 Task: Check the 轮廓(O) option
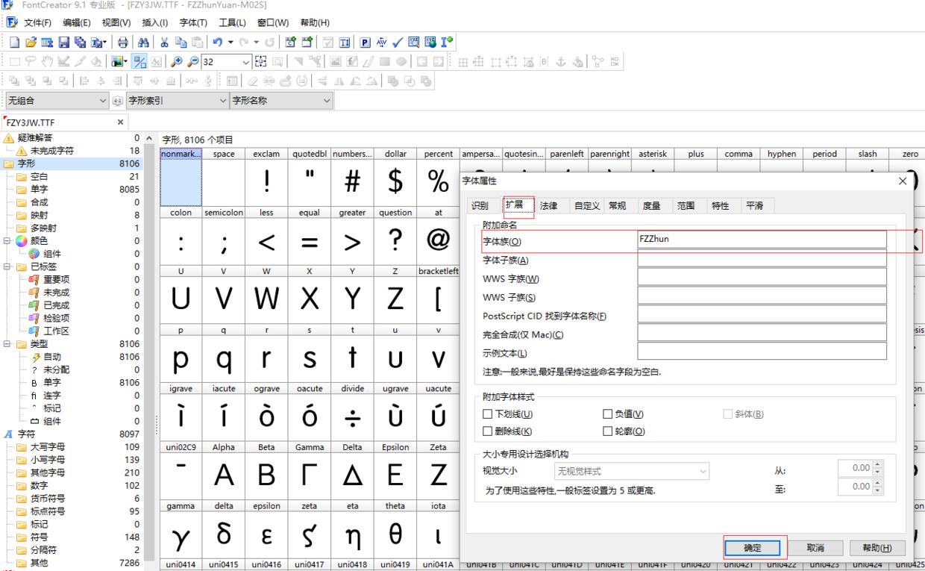click(x=608, y=431)
